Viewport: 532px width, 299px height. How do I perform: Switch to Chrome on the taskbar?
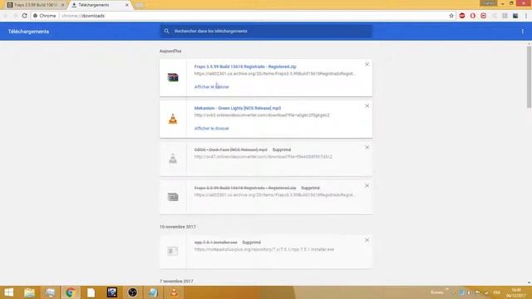[x=71, y=292]
